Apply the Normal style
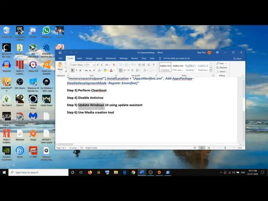The image size is (268, 201). point(165,68)
